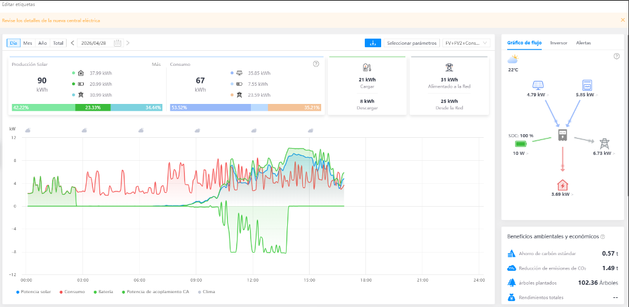Select the Total time range tab
629x307 pixels.
click(58, 44)
